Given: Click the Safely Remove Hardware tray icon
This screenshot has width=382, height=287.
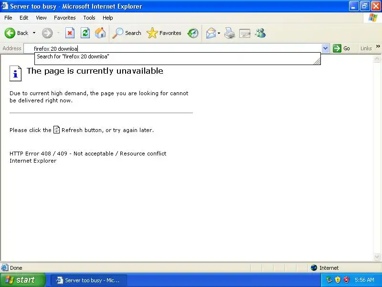Looking at the screenshot, I should (329, 280).
